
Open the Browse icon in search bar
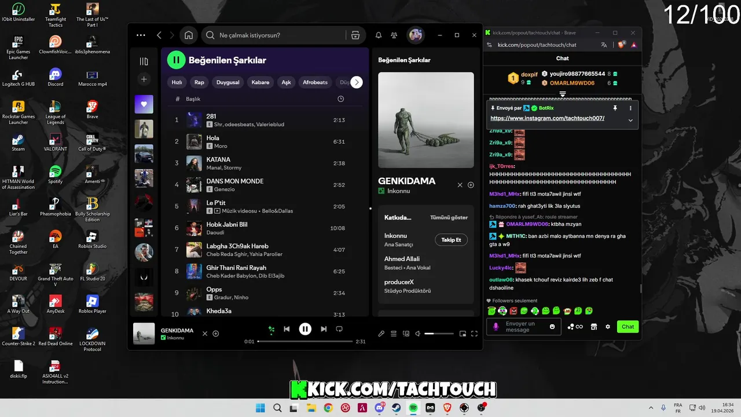(x=355, y=35)
